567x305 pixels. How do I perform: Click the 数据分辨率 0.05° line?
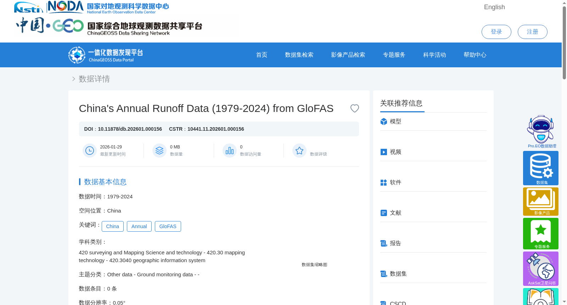coord(102,302)
